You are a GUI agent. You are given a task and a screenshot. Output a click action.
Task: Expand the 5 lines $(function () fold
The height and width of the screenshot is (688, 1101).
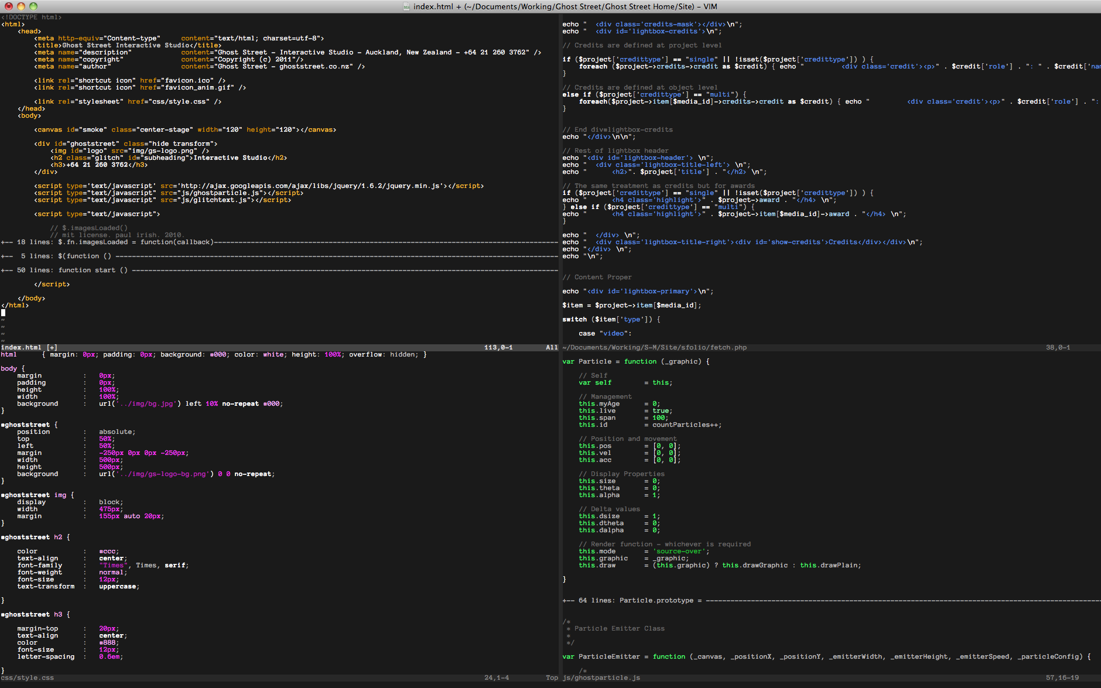pos(279,256)
